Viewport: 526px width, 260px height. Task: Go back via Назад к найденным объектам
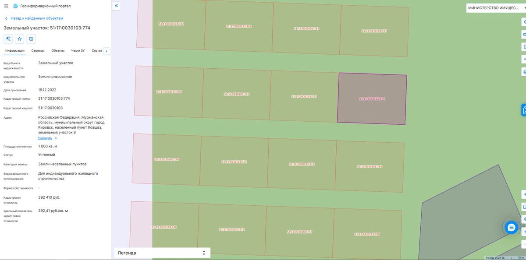pos(37,18)
